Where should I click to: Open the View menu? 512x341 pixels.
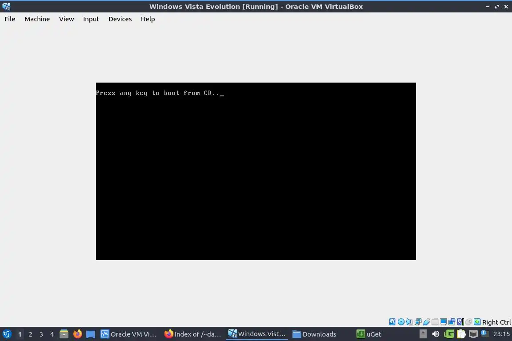coord(66,19)
